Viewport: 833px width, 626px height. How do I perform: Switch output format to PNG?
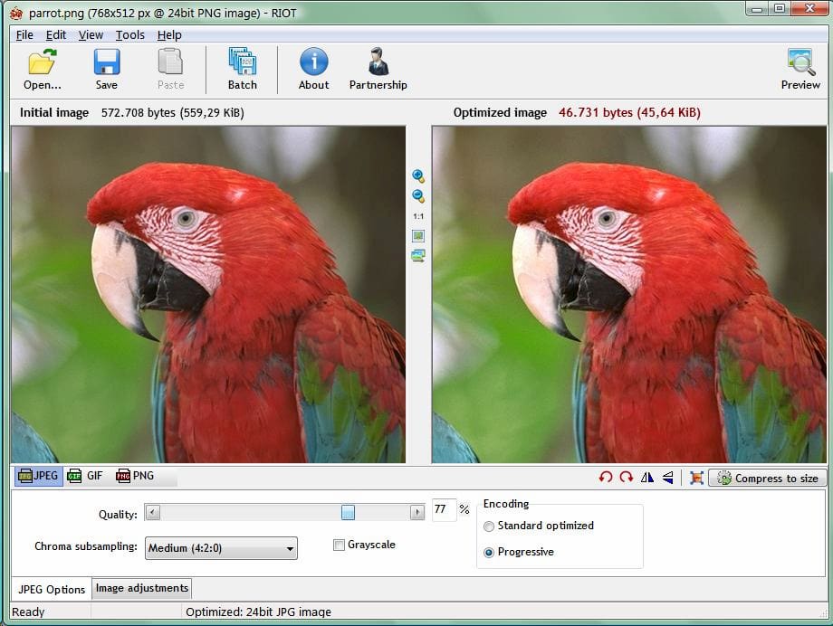coord(135,476)
